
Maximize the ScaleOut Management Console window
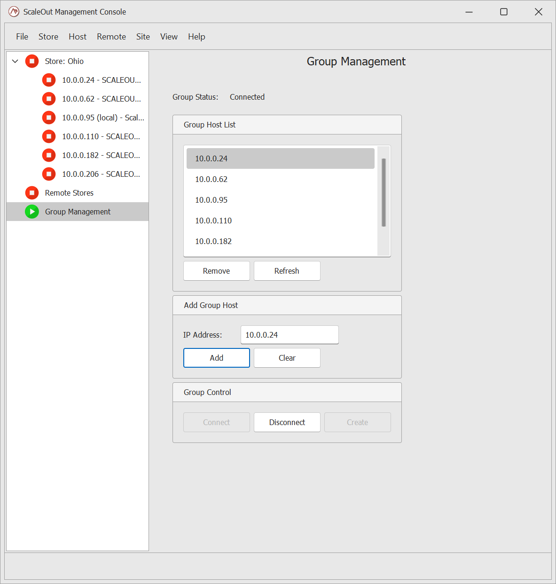[504, 12]
